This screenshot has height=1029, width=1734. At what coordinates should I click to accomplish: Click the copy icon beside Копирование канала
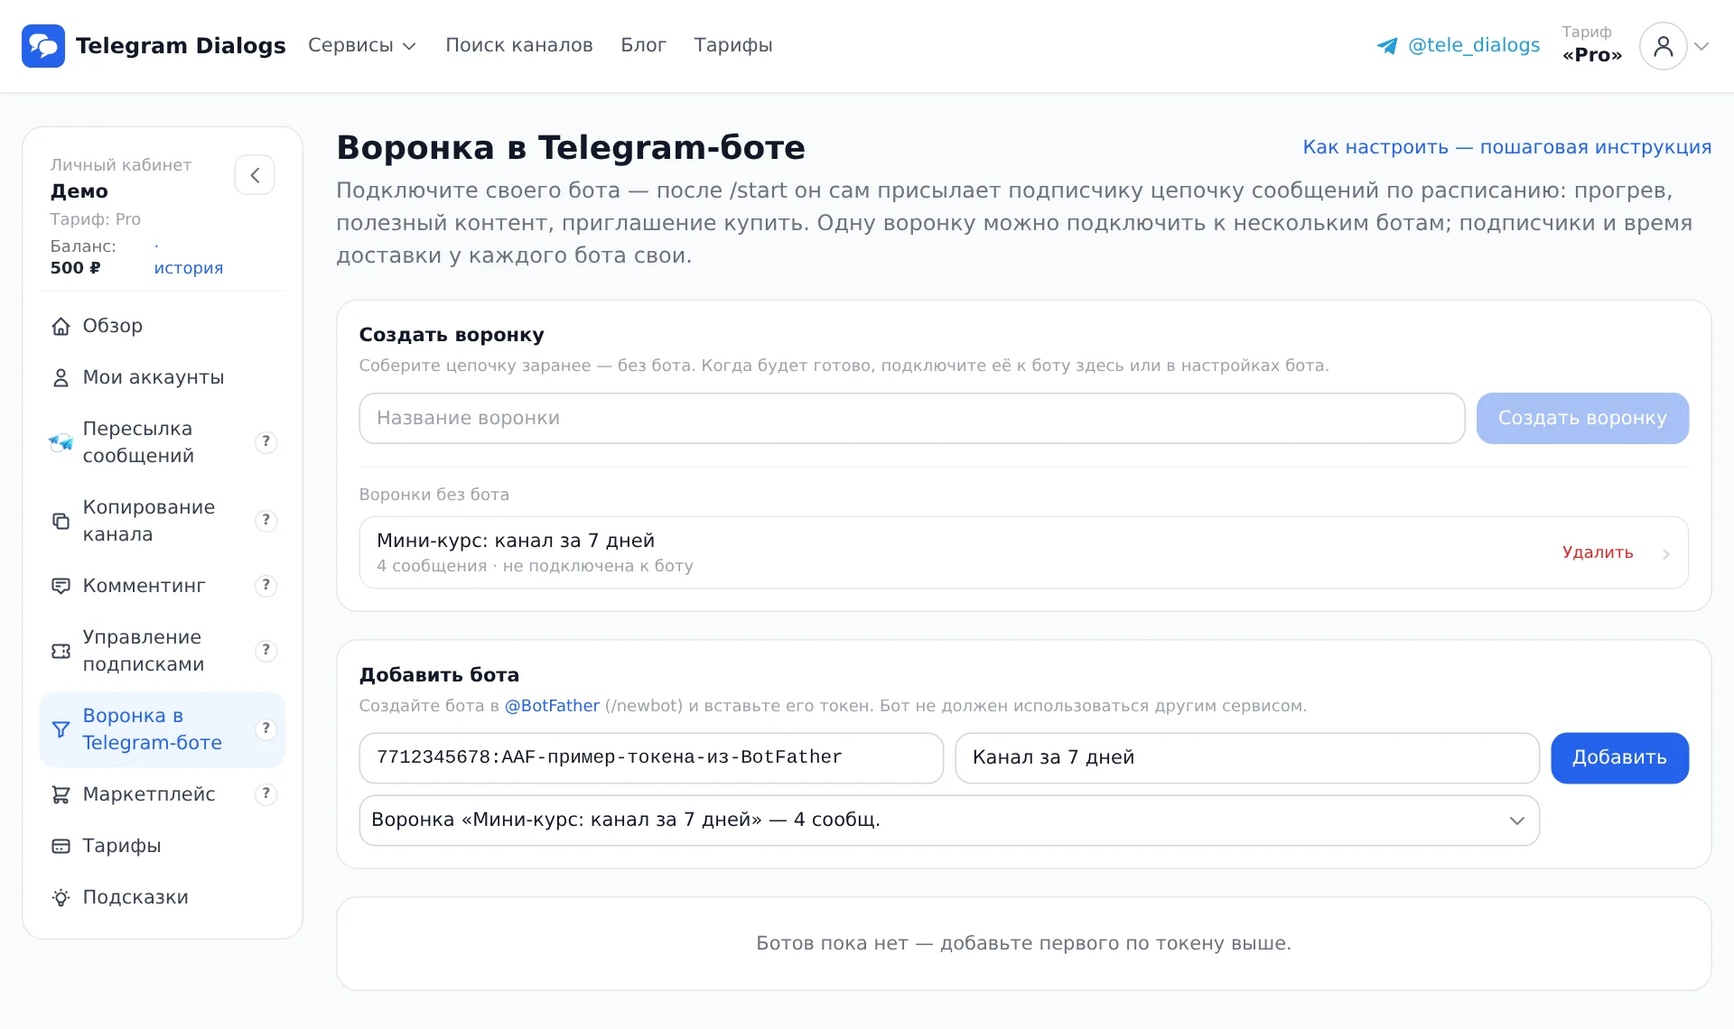(61, 521)
